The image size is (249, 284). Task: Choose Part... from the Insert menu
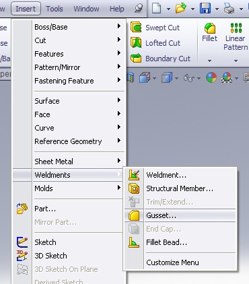pos(45,209)
